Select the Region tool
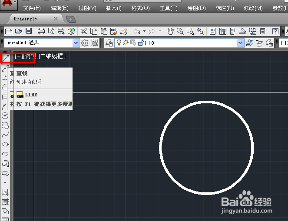 (x=5, y=211)
